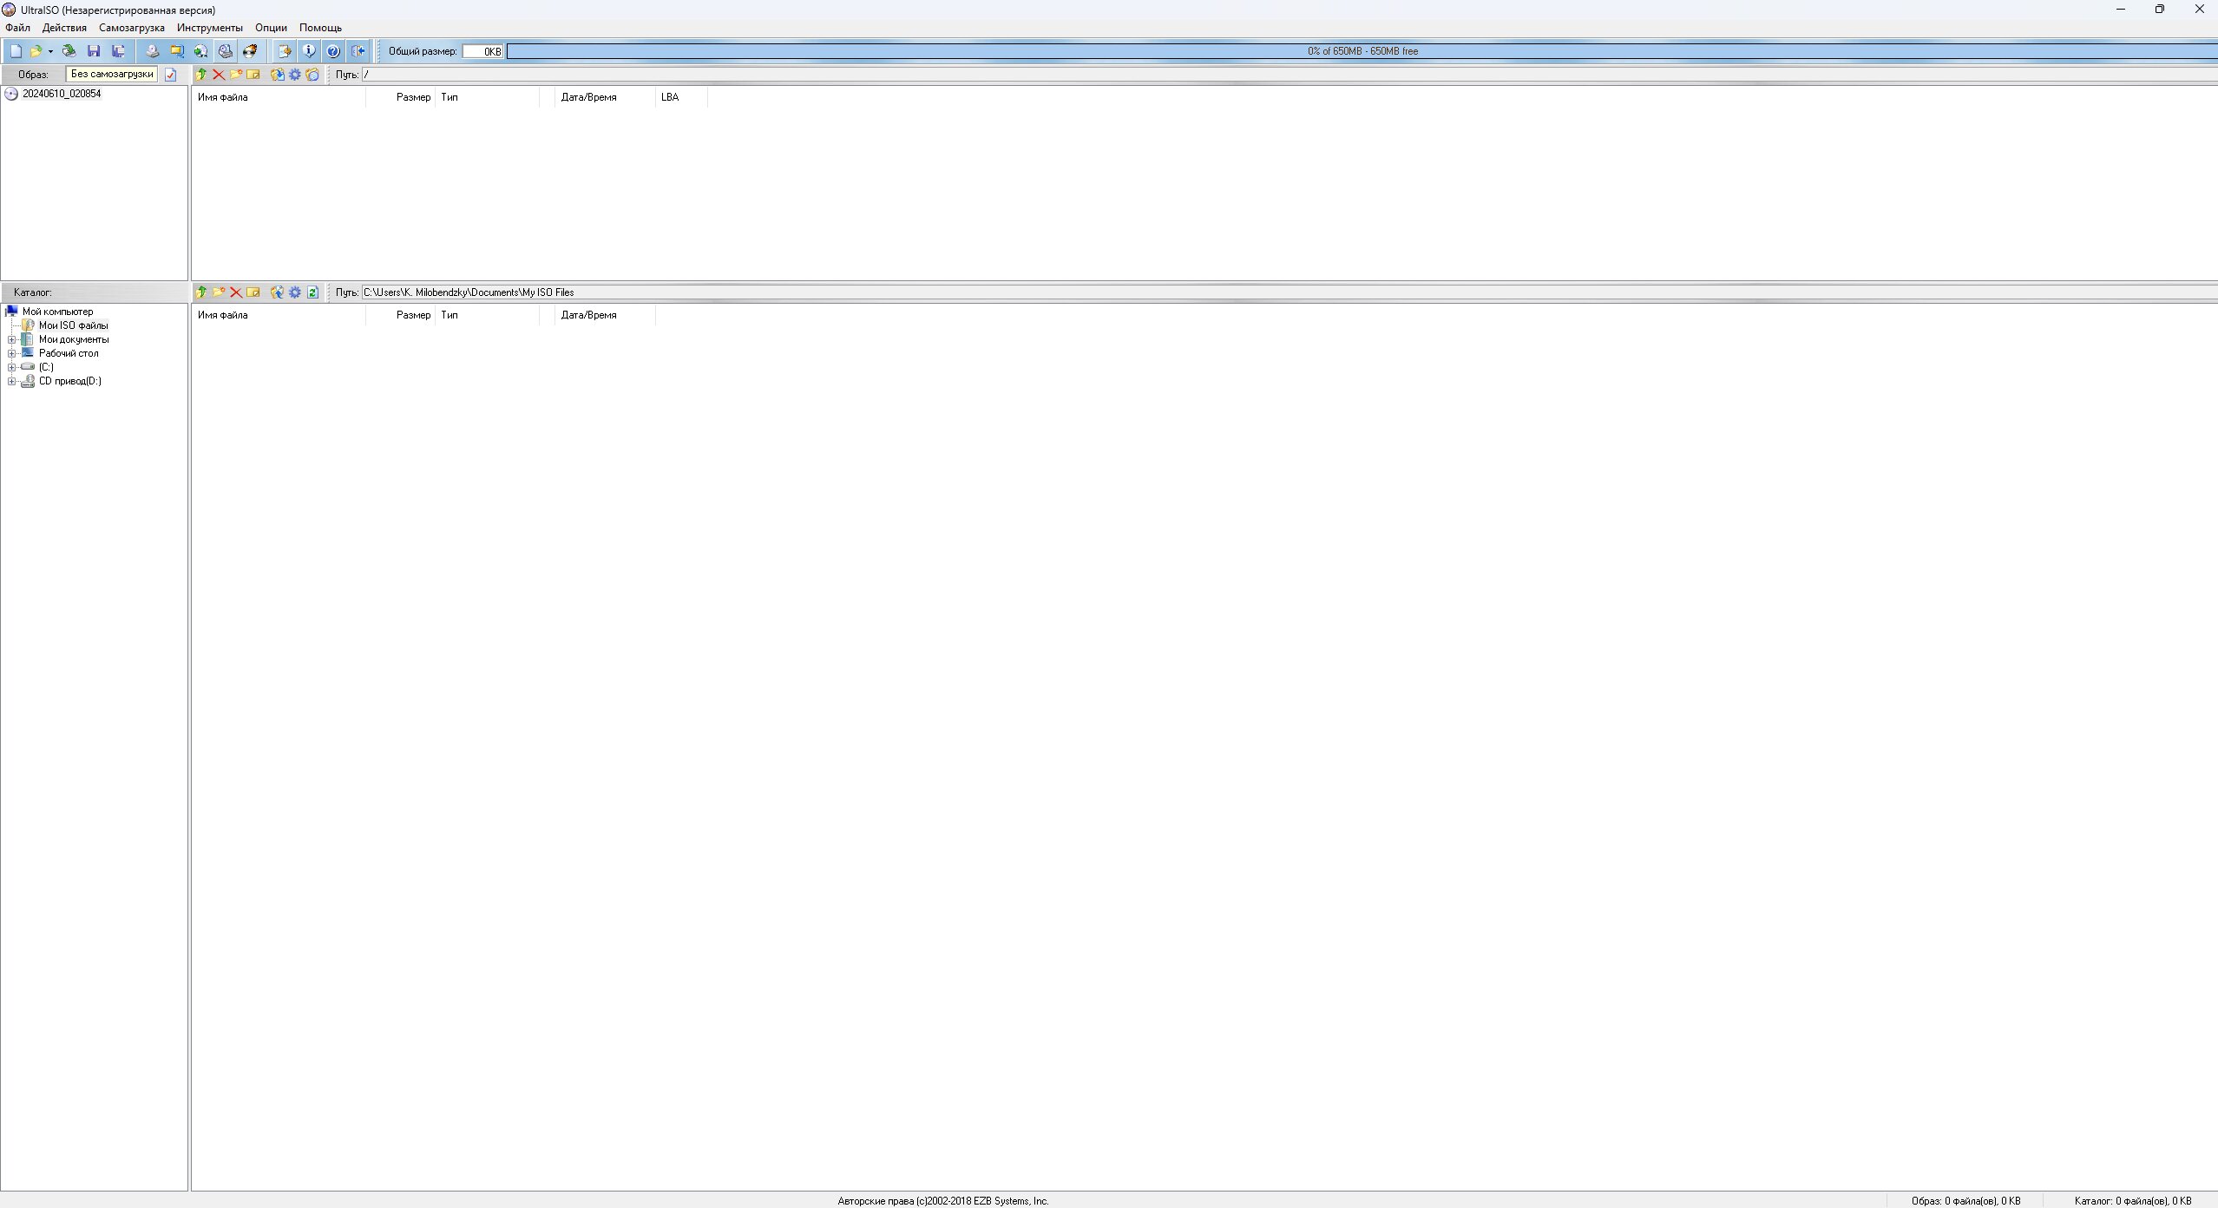
Task: Click the folder-with-label icon after image gear
Action: [312, 75]
